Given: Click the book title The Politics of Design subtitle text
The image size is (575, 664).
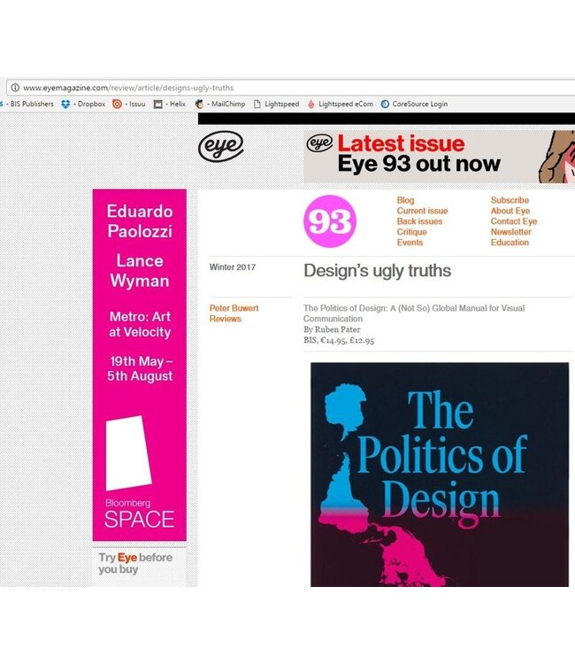Looking at the screenshot, I should (x=414, y=313).
